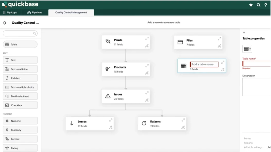The height and width of the screenshot is (152, 271).
Task: Show relationships for Files table
Action: [219, 46]
